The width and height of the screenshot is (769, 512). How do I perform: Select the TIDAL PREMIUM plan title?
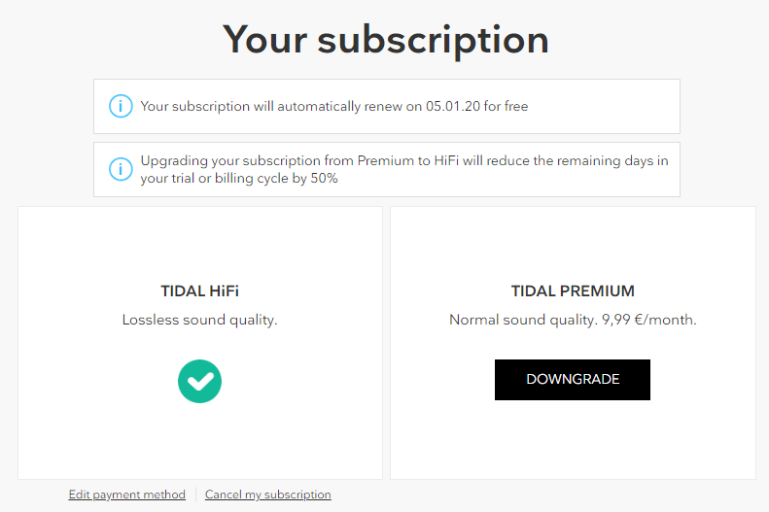pos(573,290)
